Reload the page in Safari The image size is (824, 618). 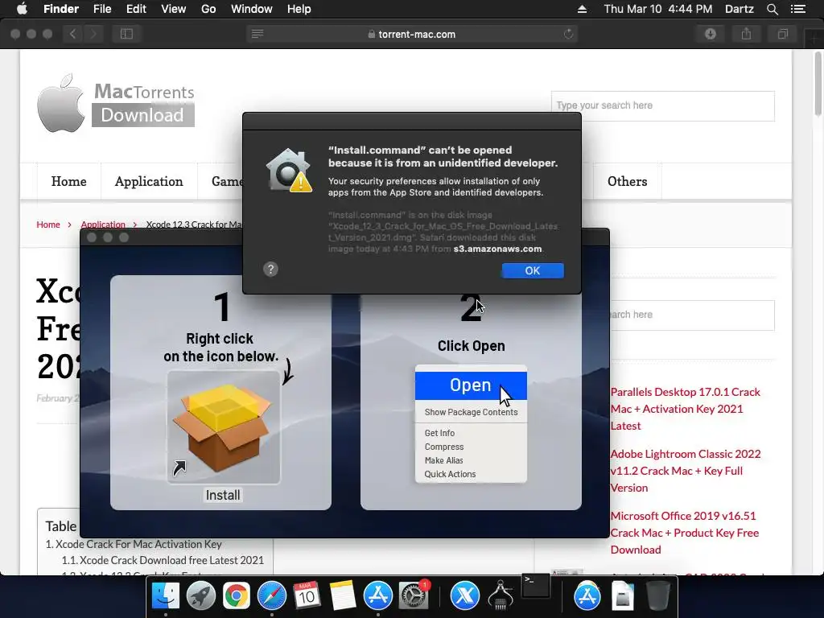tap(568, 34)
